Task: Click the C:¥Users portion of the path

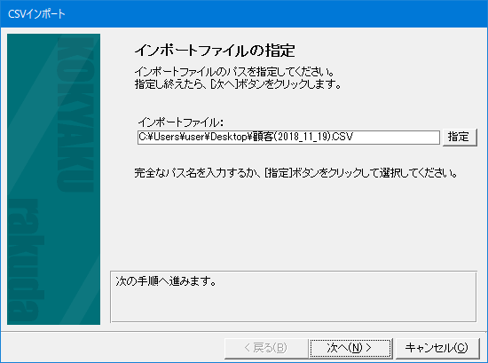Action: (159, 137)
